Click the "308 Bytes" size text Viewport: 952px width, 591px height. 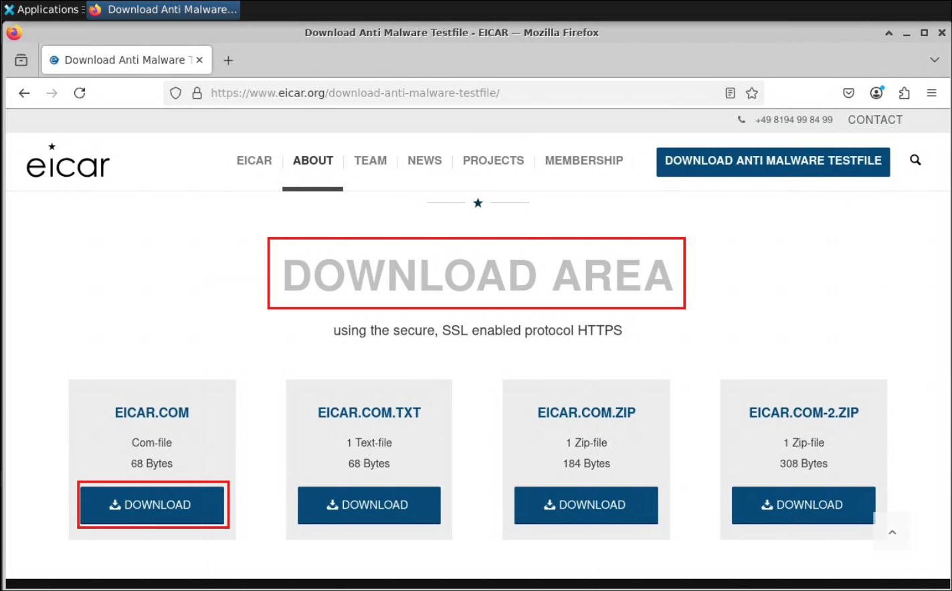click(803, 464)
